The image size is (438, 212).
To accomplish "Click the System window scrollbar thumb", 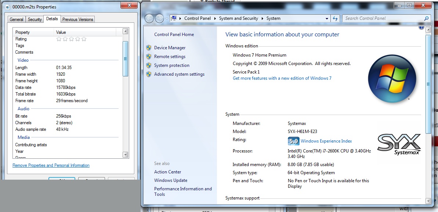I will pos(428,84).
